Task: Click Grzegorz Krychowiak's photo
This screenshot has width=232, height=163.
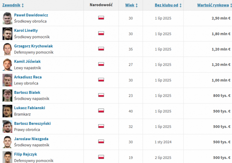Action: (7, 49)
